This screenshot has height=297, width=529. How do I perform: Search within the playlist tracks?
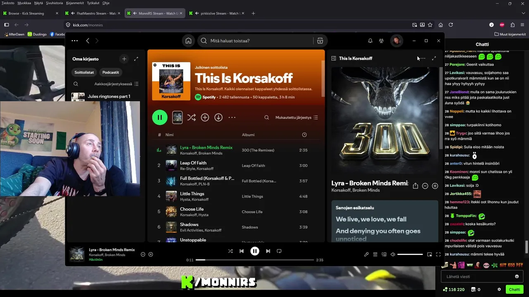click(267, 118)
